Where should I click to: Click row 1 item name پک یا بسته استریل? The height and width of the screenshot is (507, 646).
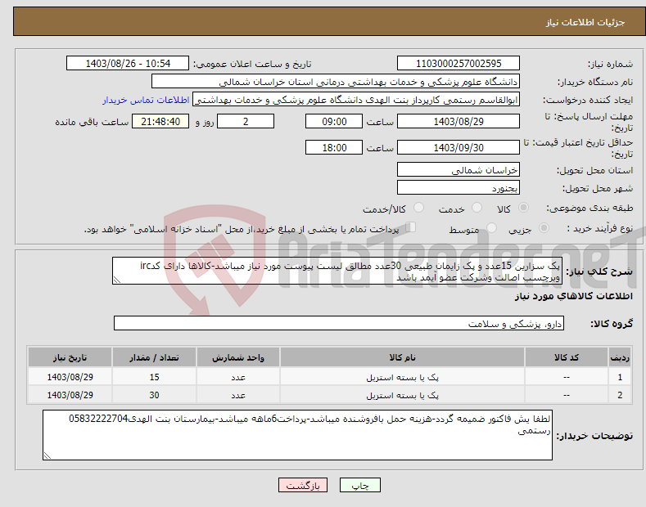pyautogui.click(x=402, y=377)
